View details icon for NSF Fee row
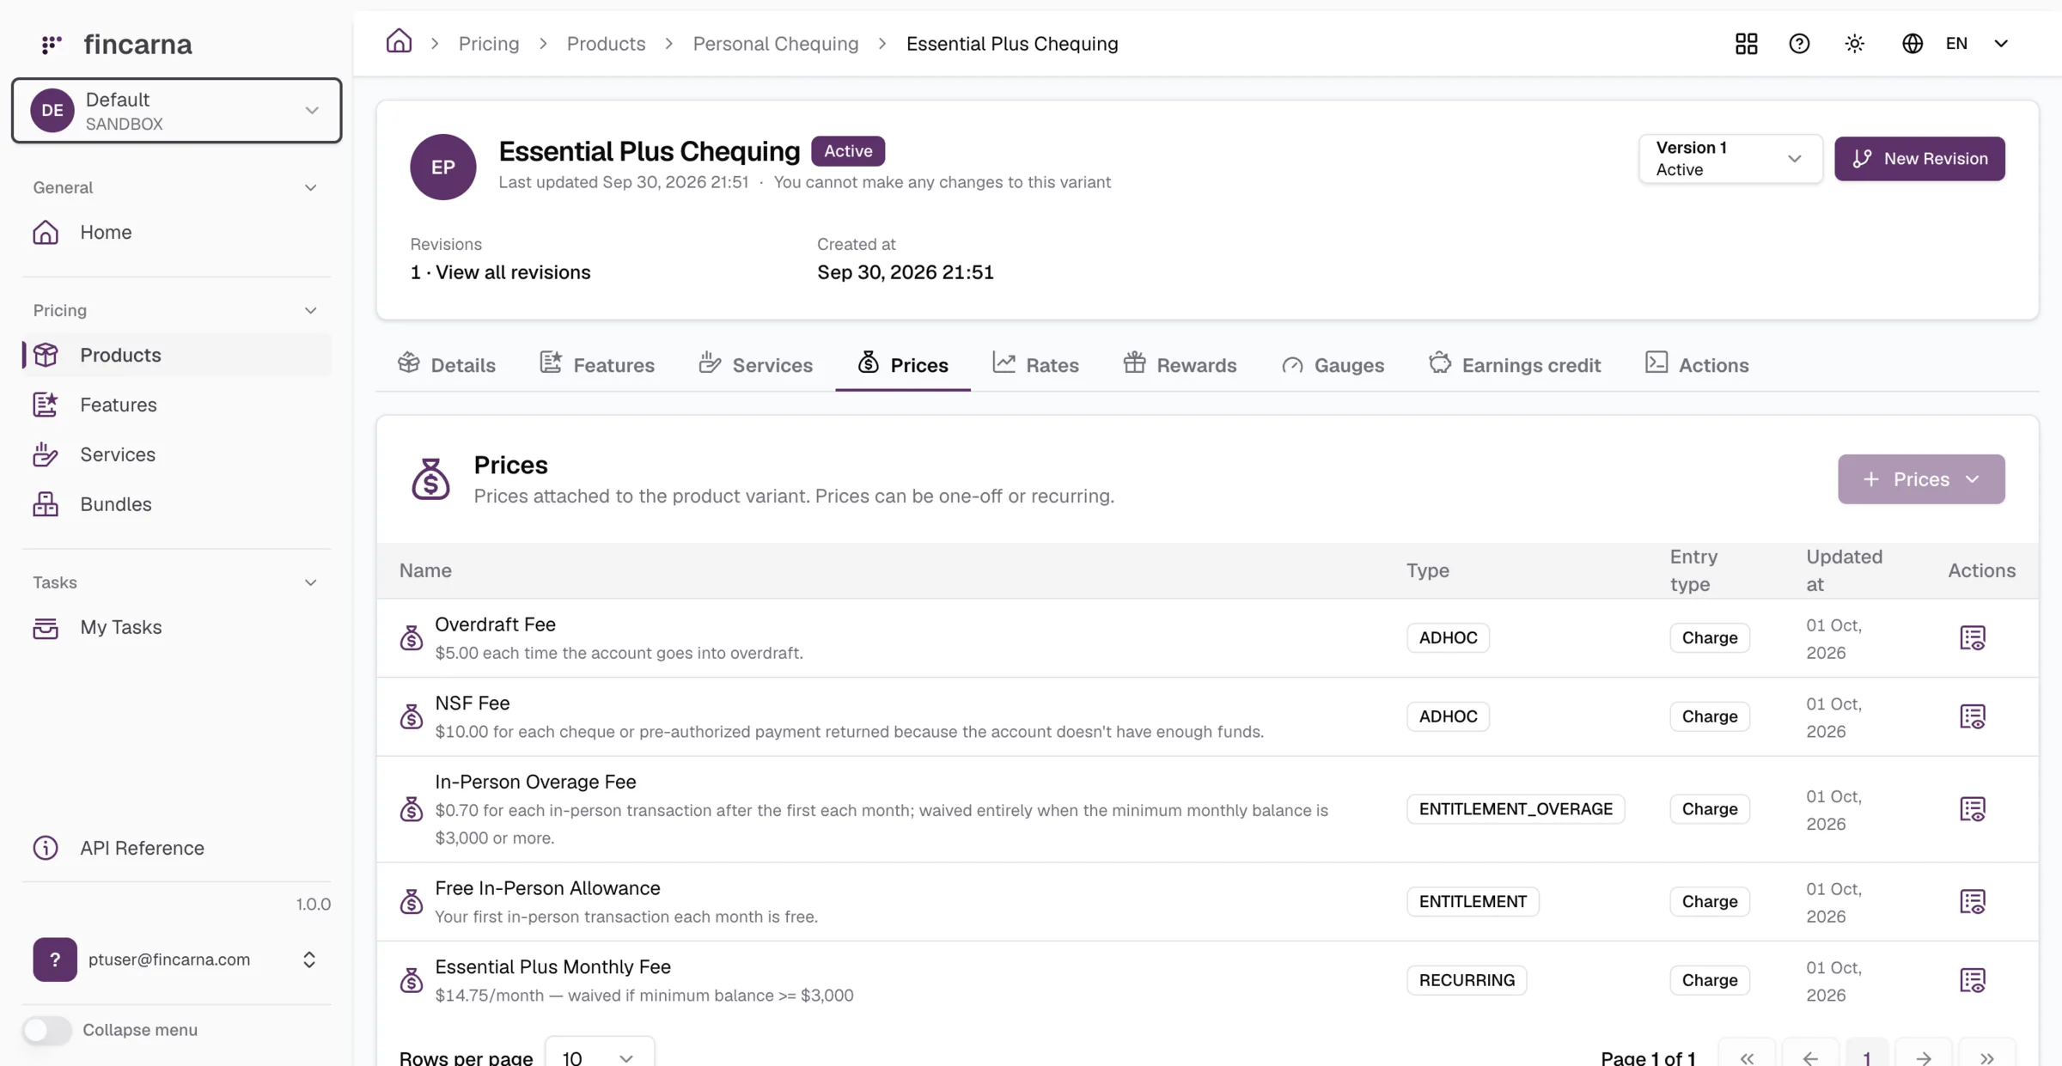The image size is (2062, 1066). [x=1973, y=716]
